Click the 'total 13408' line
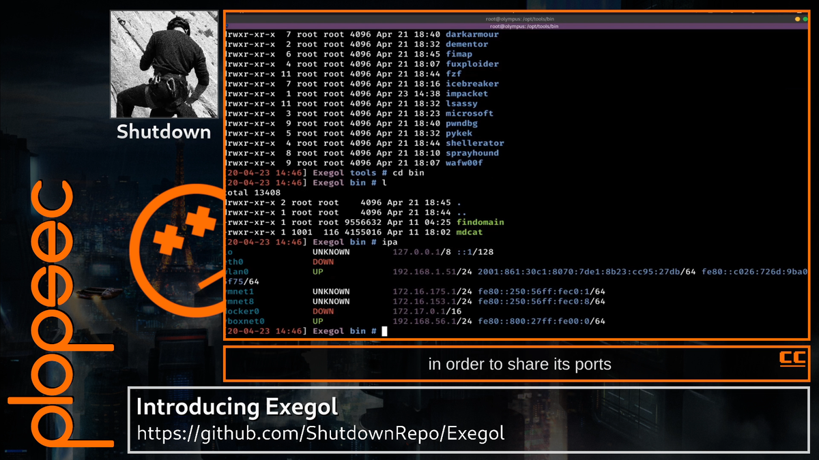This screenshot has width=819, height=460. point(253,193)
